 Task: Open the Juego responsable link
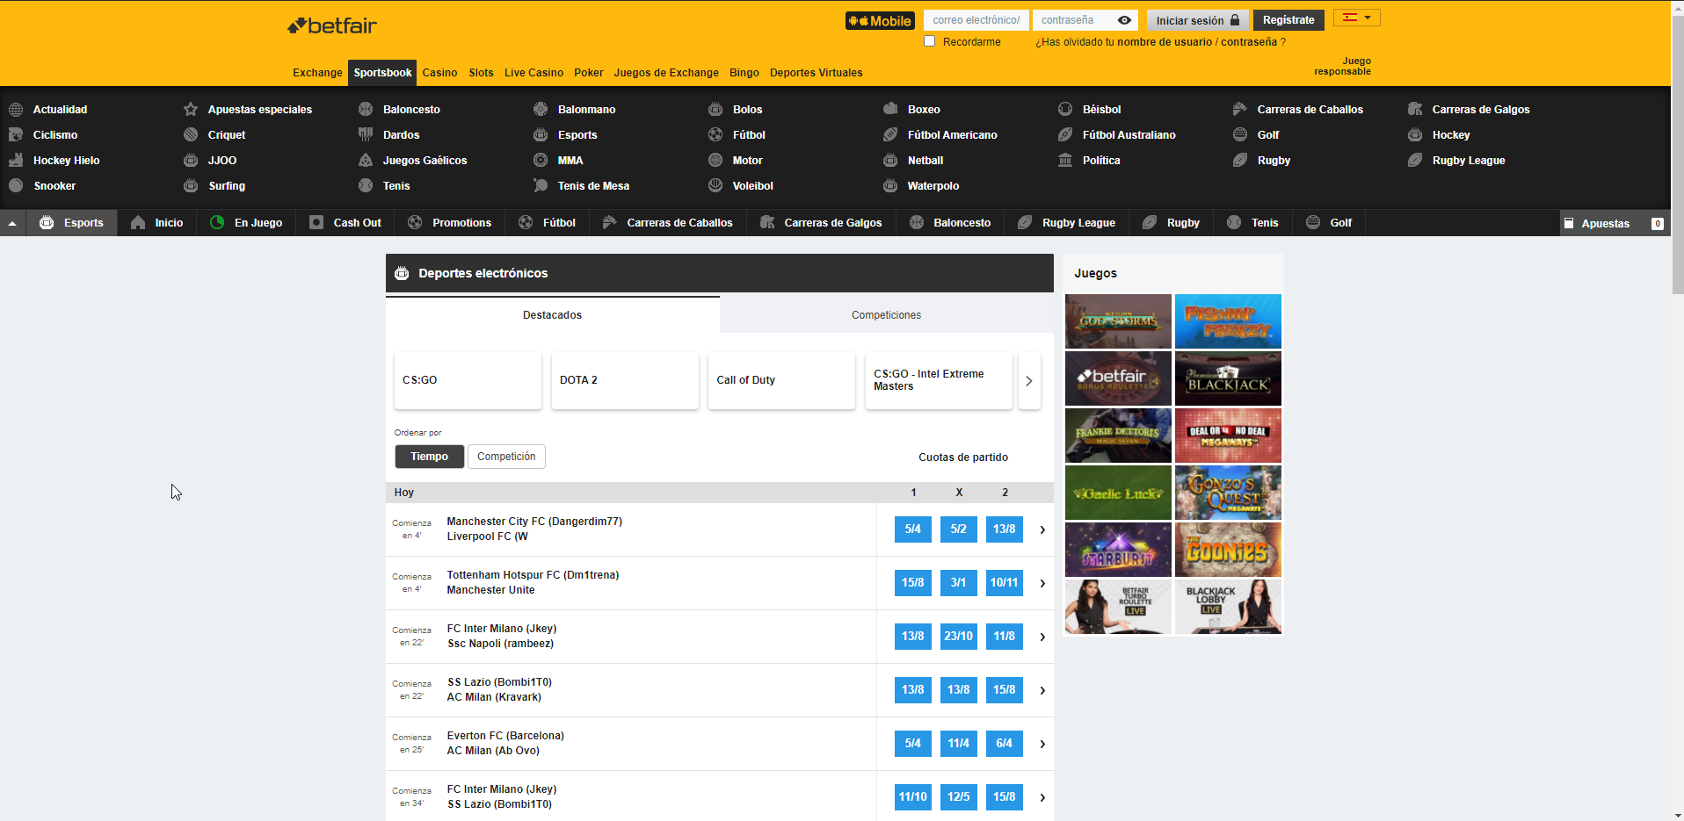(x=1342, y=67)
